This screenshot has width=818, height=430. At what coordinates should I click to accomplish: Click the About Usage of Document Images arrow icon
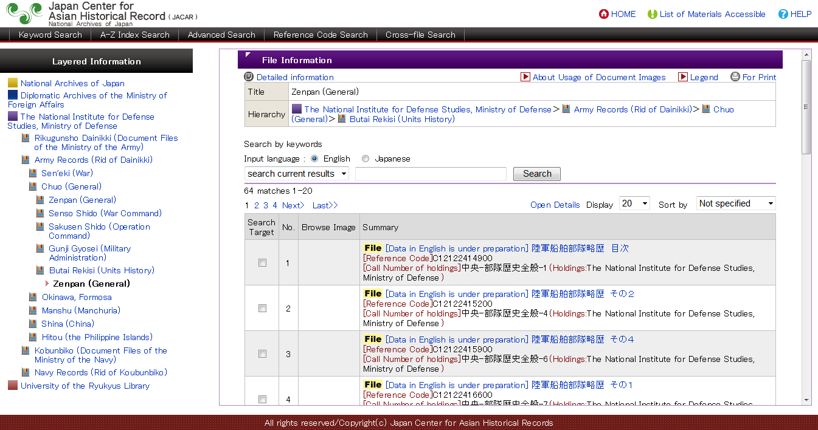pos(525,77)
